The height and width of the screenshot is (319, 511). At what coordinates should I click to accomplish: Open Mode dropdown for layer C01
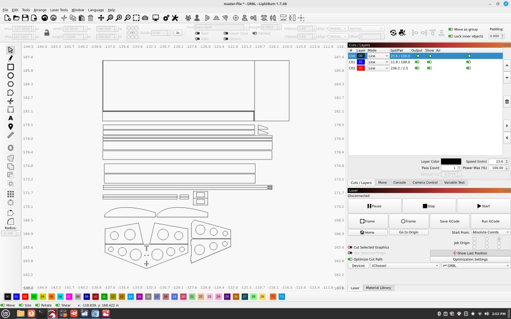pyautogui.click(x=378, y=62)
